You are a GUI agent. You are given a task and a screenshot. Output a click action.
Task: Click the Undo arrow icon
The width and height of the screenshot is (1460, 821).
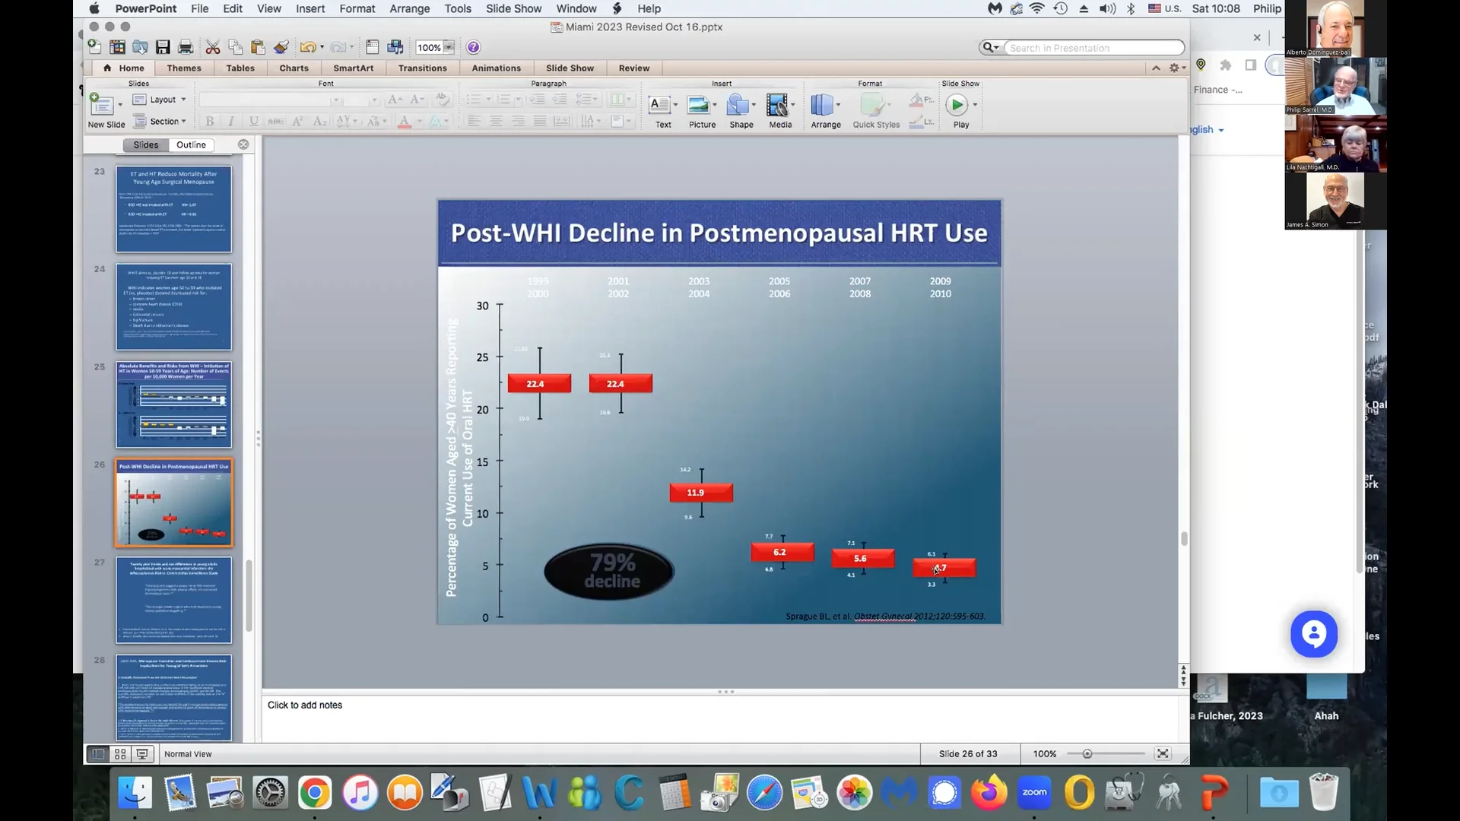click(x=307, y=47)
